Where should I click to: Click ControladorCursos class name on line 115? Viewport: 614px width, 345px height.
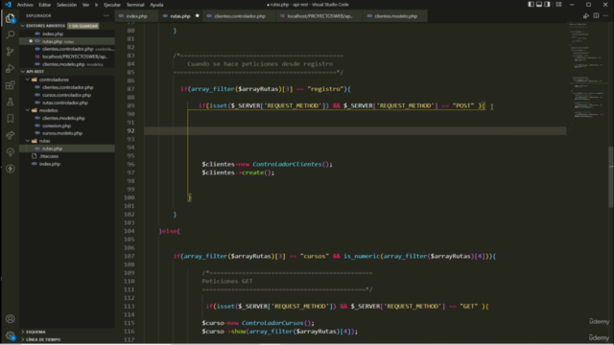pyautogui.click(x=272, y=323)
